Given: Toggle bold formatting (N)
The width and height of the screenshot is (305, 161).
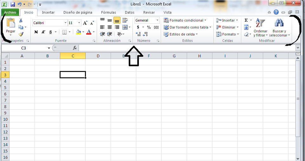Looking at the screenshot, I should [36, 32].
